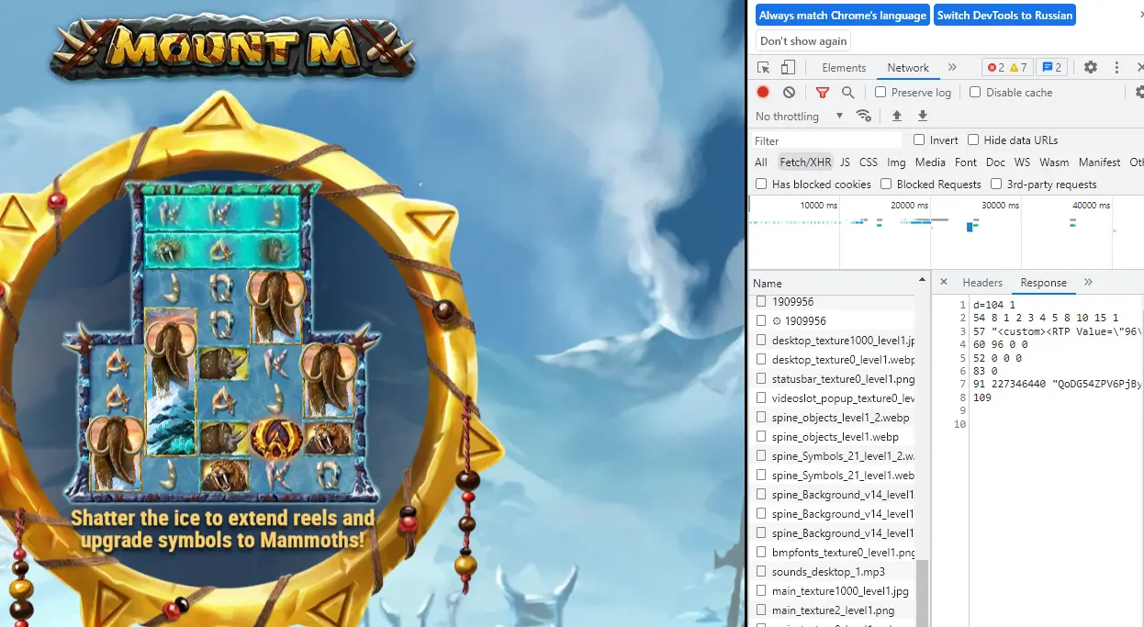Click the 20000 ms timeline marker
Screen dimensions: 1144x627
[x=909, y=205]
